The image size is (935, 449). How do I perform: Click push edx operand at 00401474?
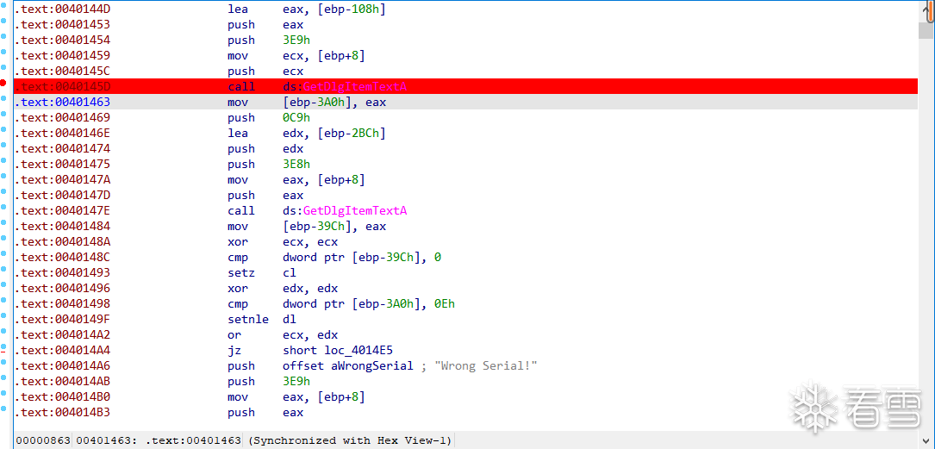293,149
